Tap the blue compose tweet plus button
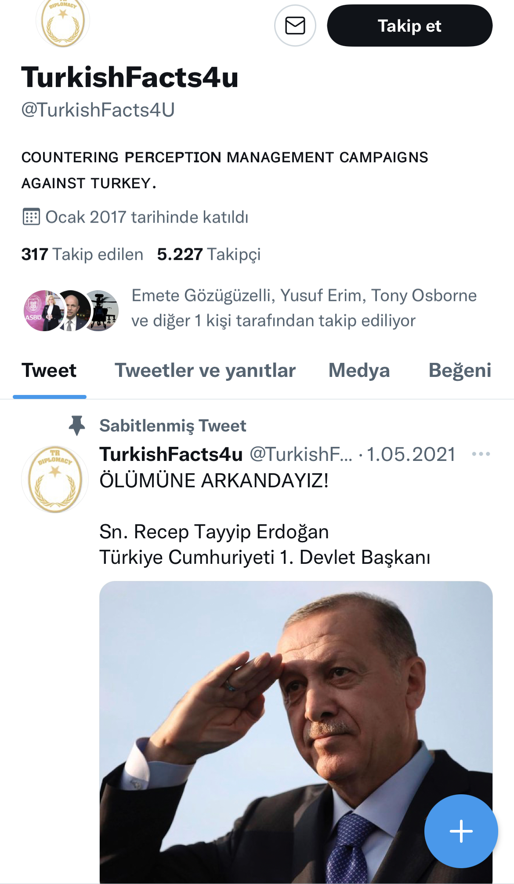514x884 pixels. [x=461, y=831]
